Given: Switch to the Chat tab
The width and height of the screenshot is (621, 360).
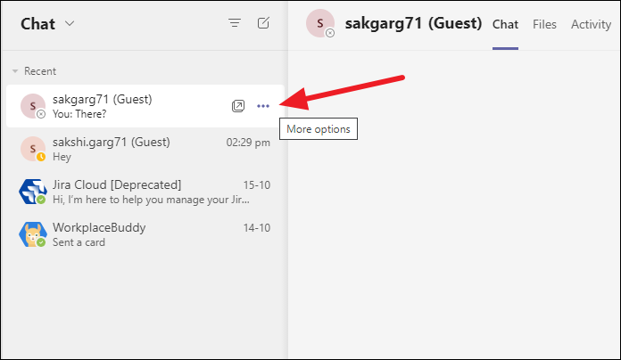Looking at the screenshot, I should coord(505,25).
